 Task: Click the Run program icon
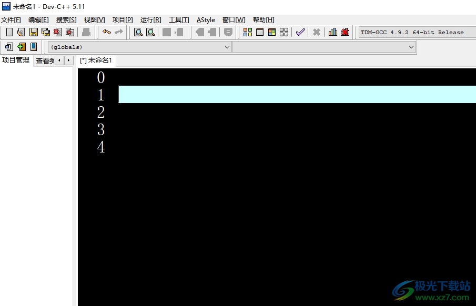(x=260, y=32)
